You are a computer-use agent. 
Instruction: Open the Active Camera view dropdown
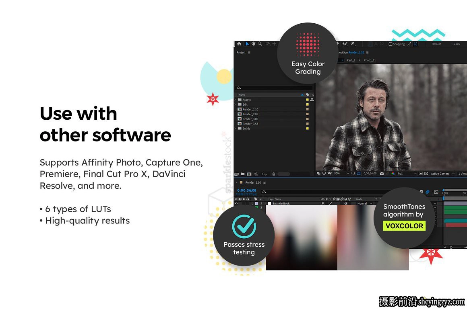tap(442, 173)
